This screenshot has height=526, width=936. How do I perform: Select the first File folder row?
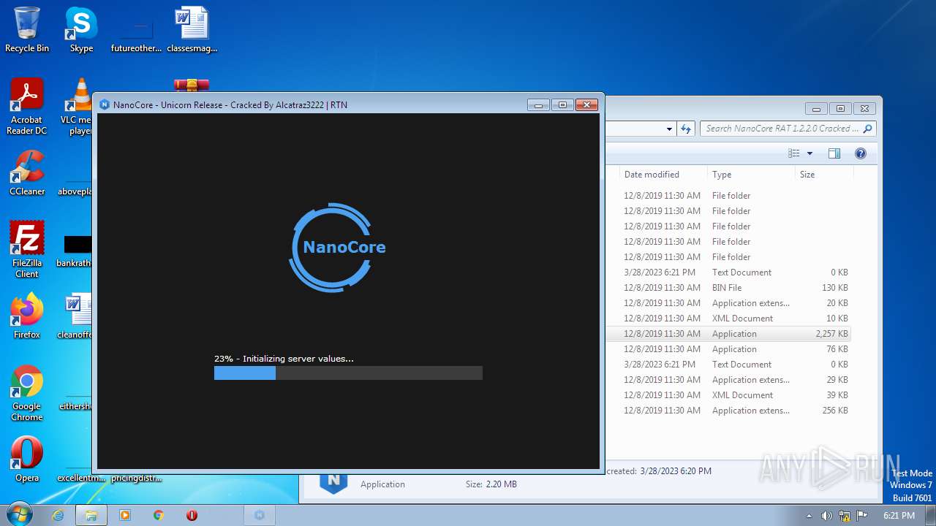728,196
